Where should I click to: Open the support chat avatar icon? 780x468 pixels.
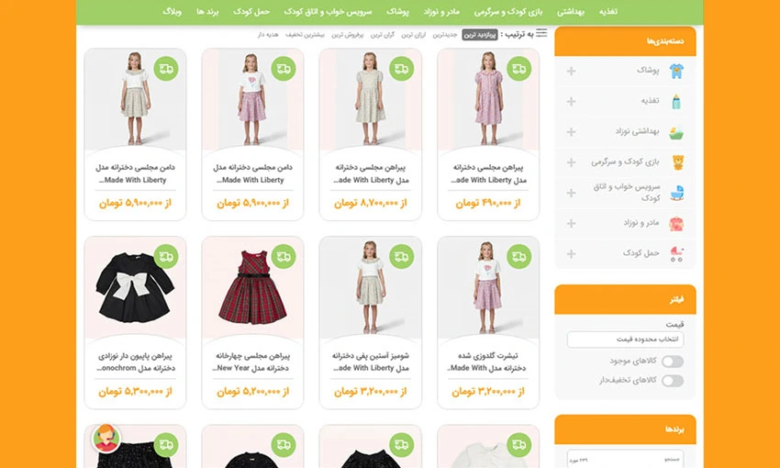point(106,438)
